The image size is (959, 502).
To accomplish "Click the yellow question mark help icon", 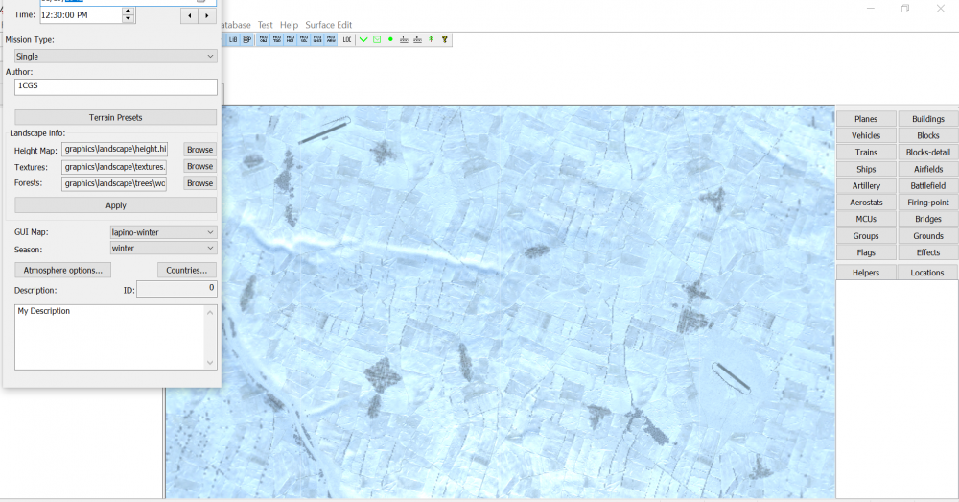I will pyautogui.click(x=445, y=39).
